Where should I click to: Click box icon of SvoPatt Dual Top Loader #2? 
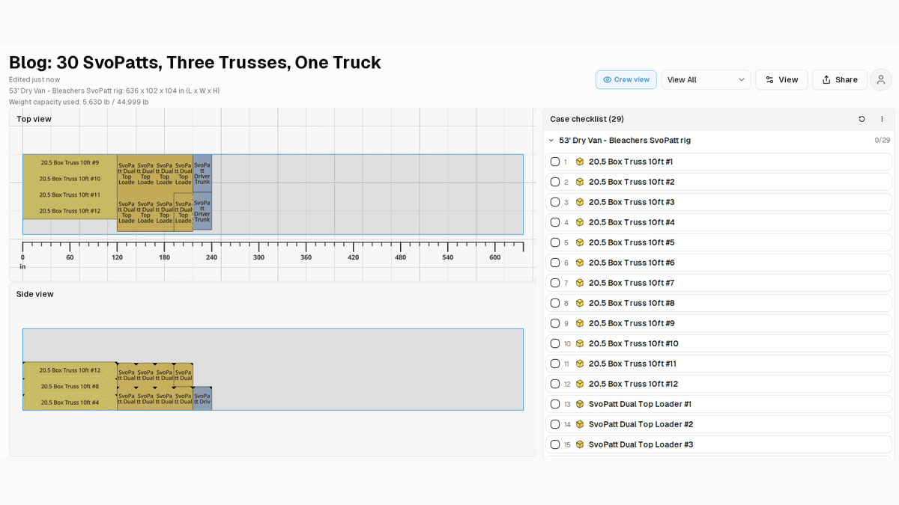coord(580,424)
